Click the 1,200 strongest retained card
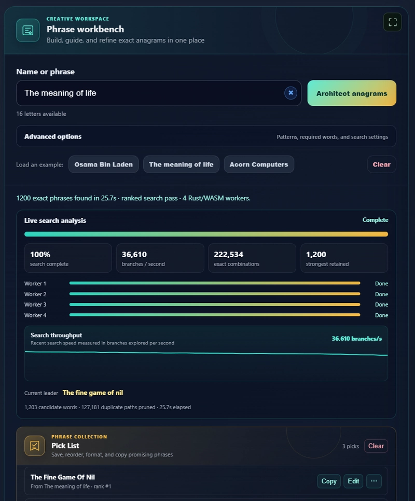415x501 pixels. pyautogui.click(x=344, y=258)
